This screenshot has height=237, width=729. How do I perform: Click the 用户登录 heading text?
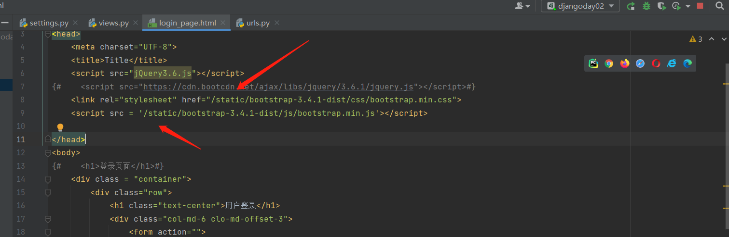[240, 206]
